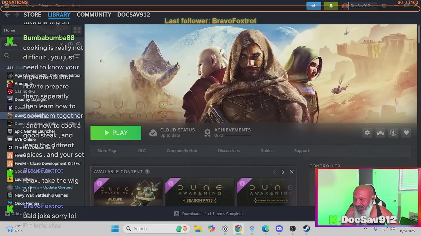Go to STORE in Steam navigation
Screen dimensions: 421x236
(33, 15)
